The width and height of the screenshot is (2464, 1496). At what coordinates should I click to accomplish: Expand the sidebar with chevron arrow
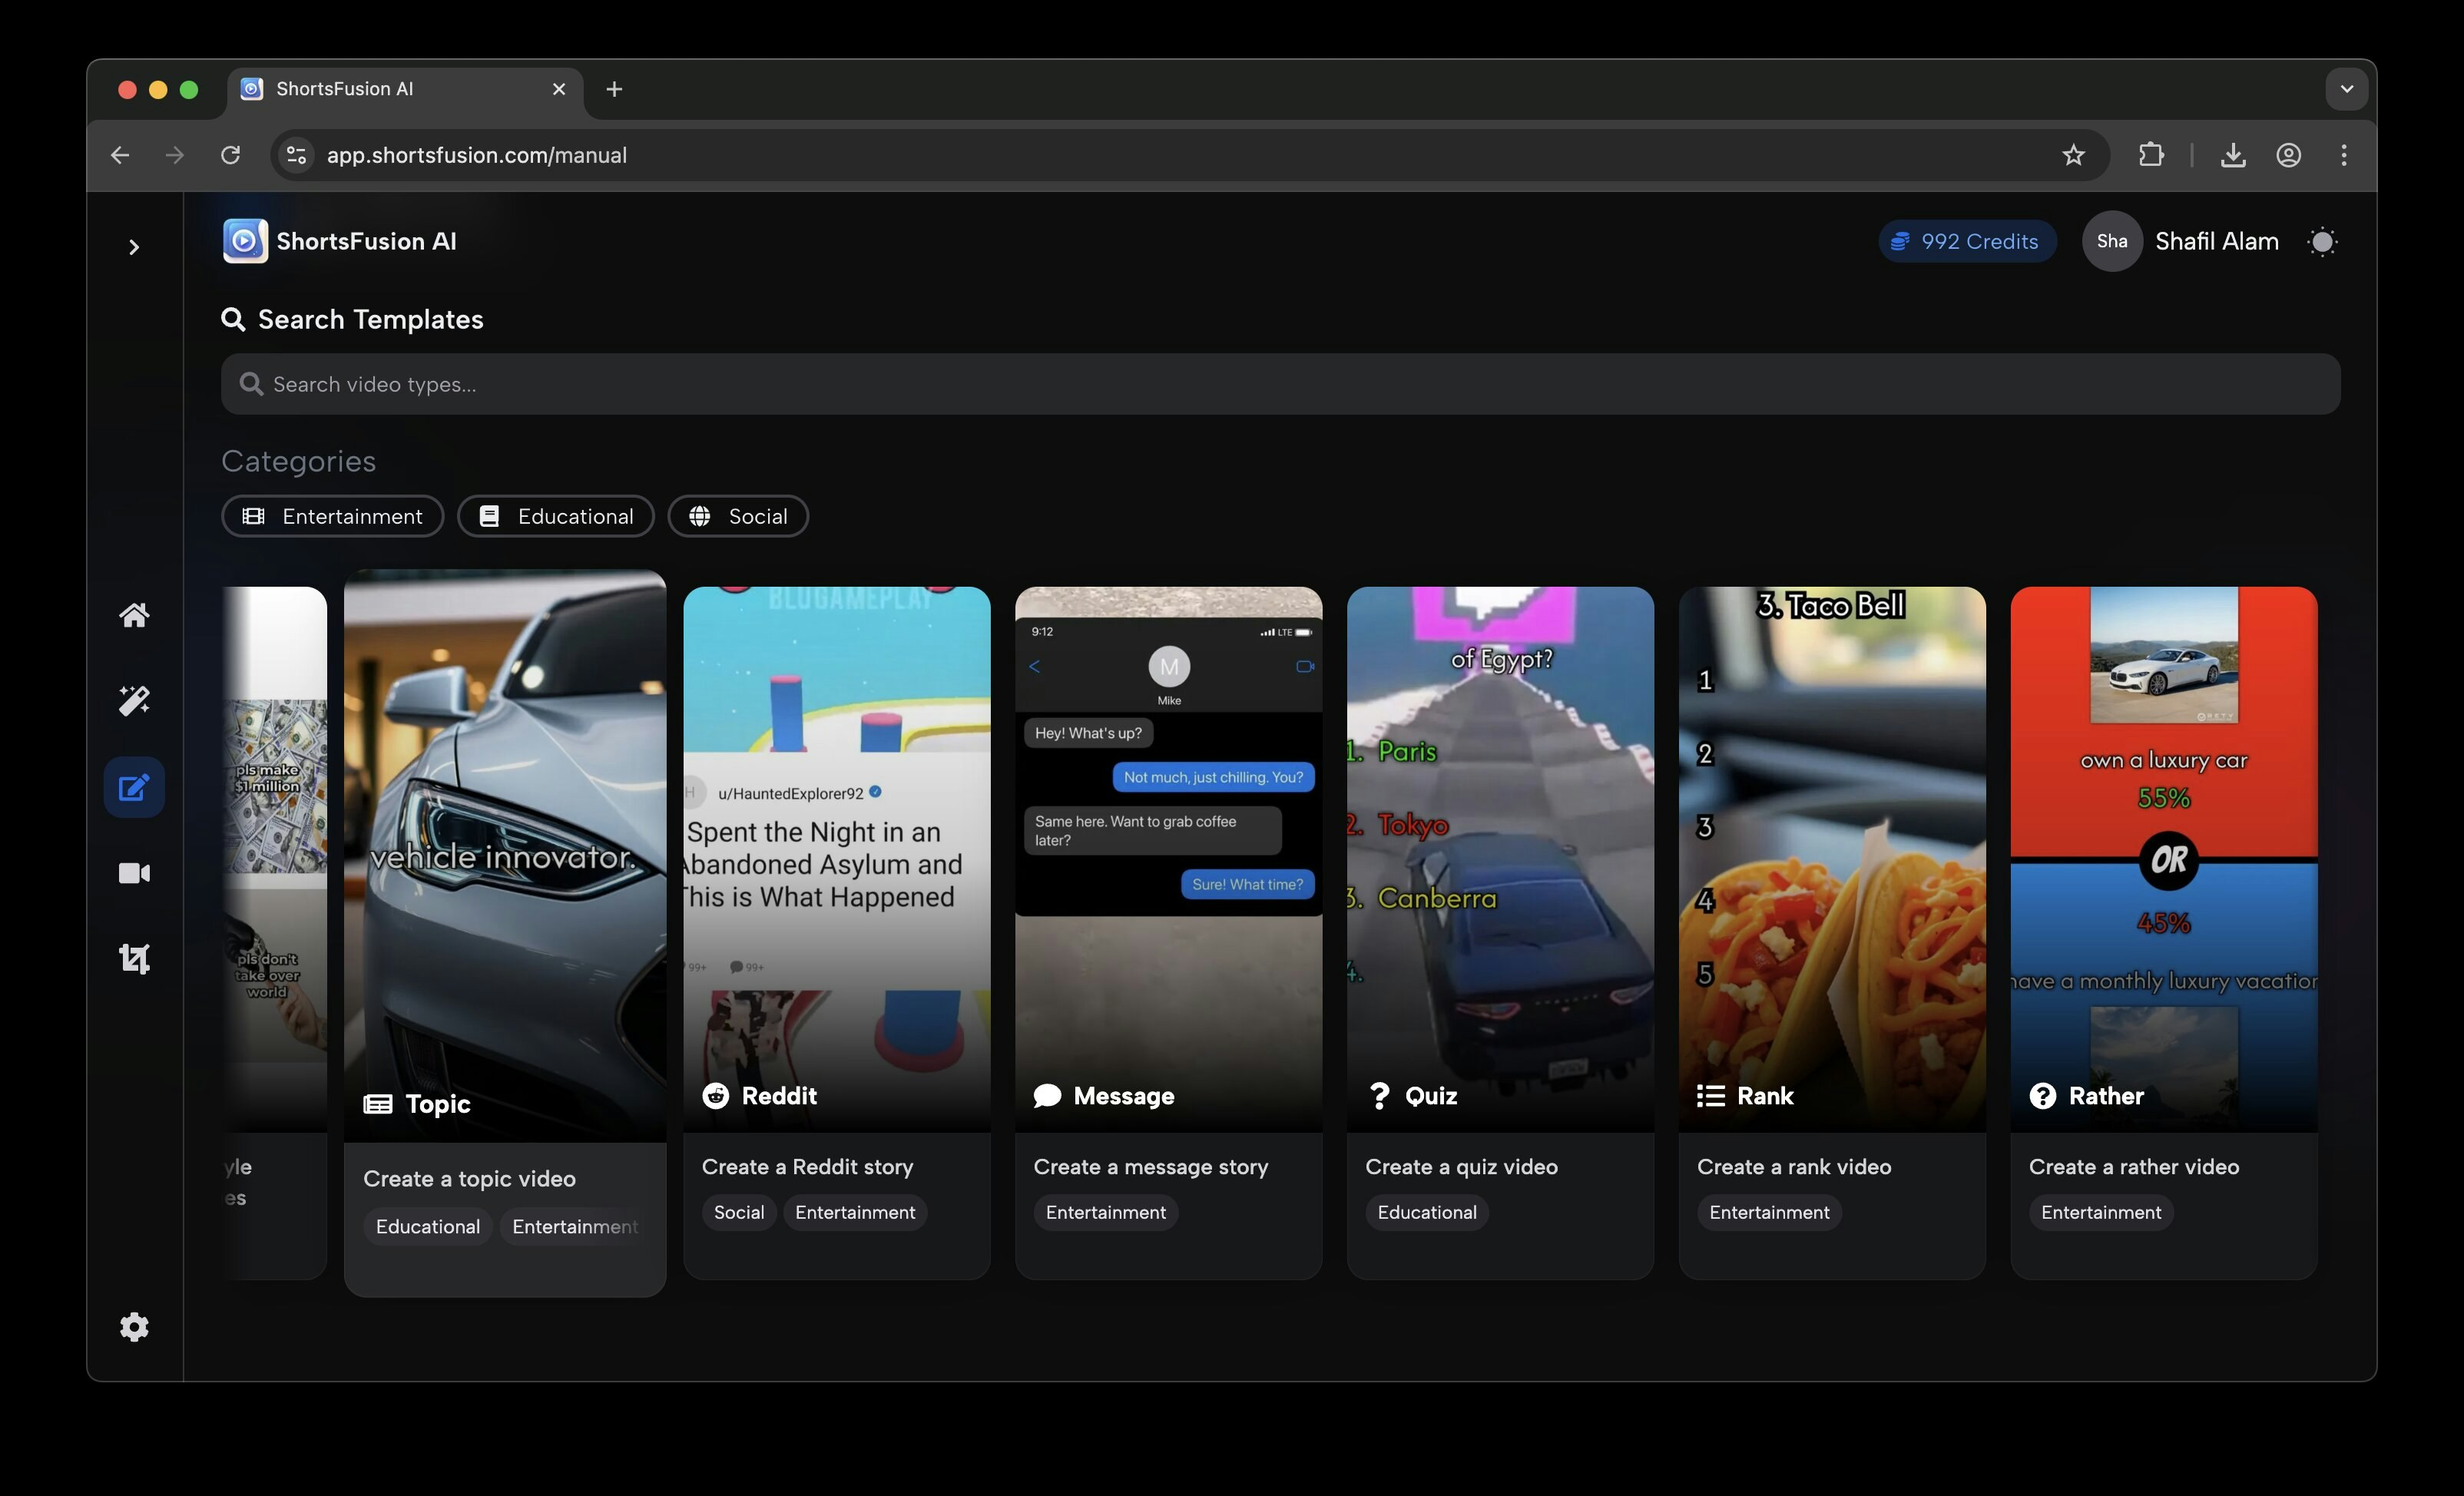[x=134, y=247]
